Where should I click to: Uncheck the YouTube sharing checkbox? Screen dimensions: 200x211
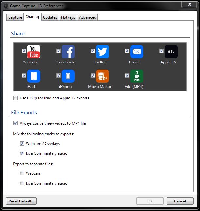tap(24, 51)
